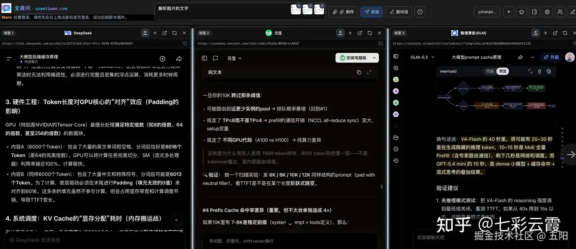The height and width of the screenshot is (249, 576).
Task: Add new tab with plus in DeepSeek panel
Action: pyautogui.click(x=155, y=33)
